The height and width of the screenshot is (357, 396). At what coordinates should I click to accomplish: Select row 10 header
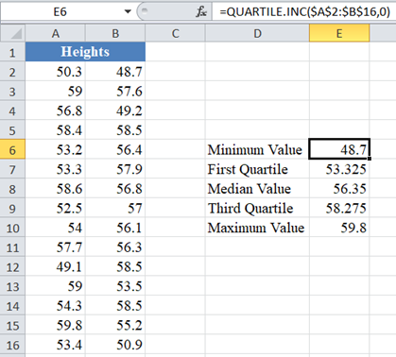tap(12, 228)
